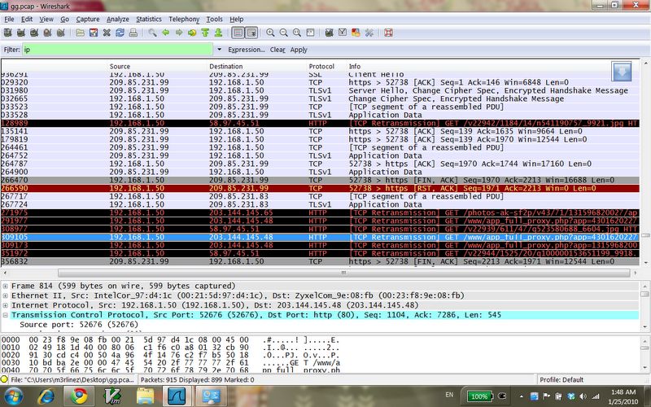Expand the Frame 814 tree node

tap(6, 286)
